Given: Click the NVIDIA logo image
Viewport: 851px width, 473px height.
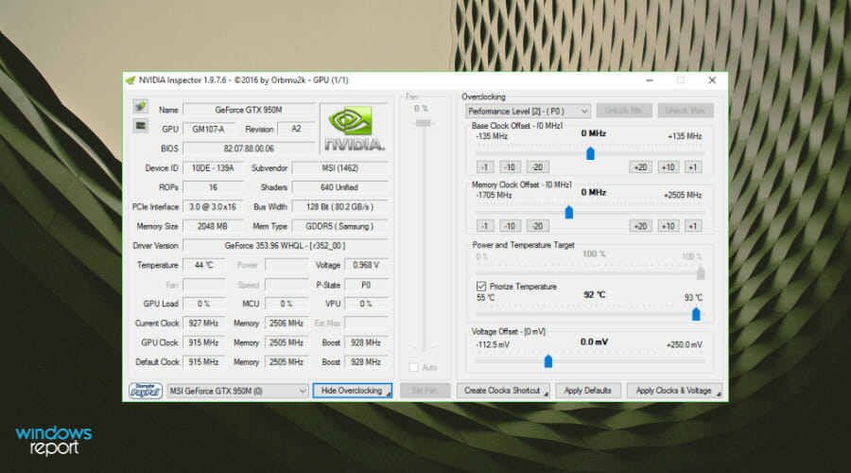Looking at the screenshot, I should point(354,128).
